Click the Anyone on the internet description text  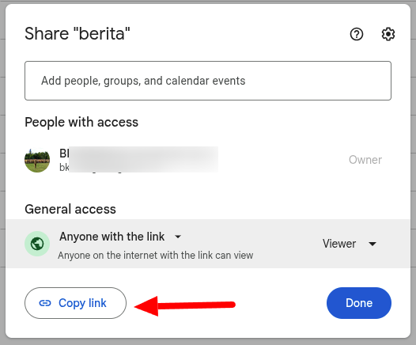tap(156, 256)
